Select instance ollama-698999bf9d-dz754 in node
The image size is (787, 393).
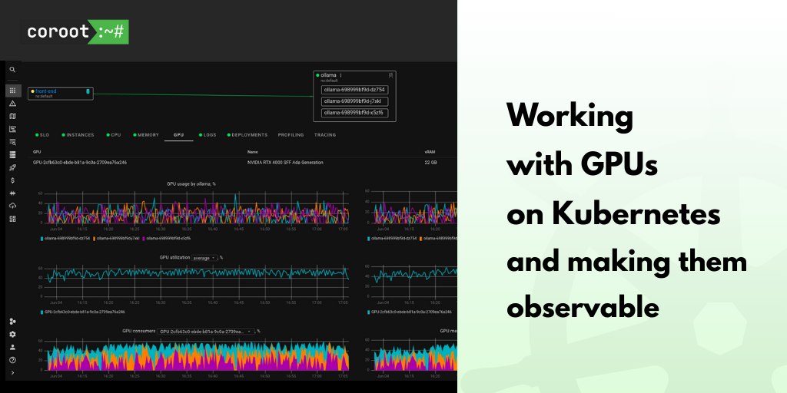pyautogui.click(x=354, y=90)
